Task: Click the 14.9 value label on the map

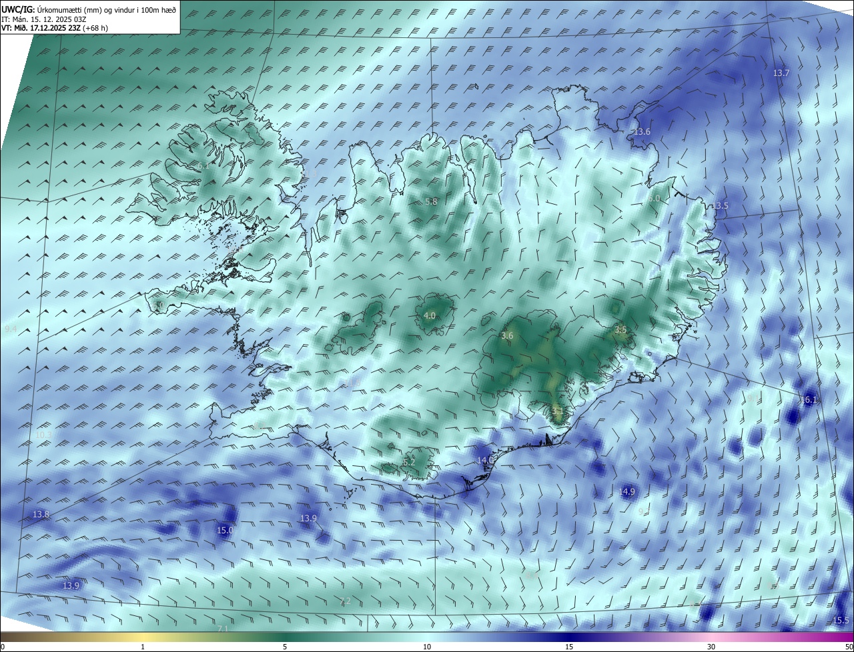Action: point(626,492)
